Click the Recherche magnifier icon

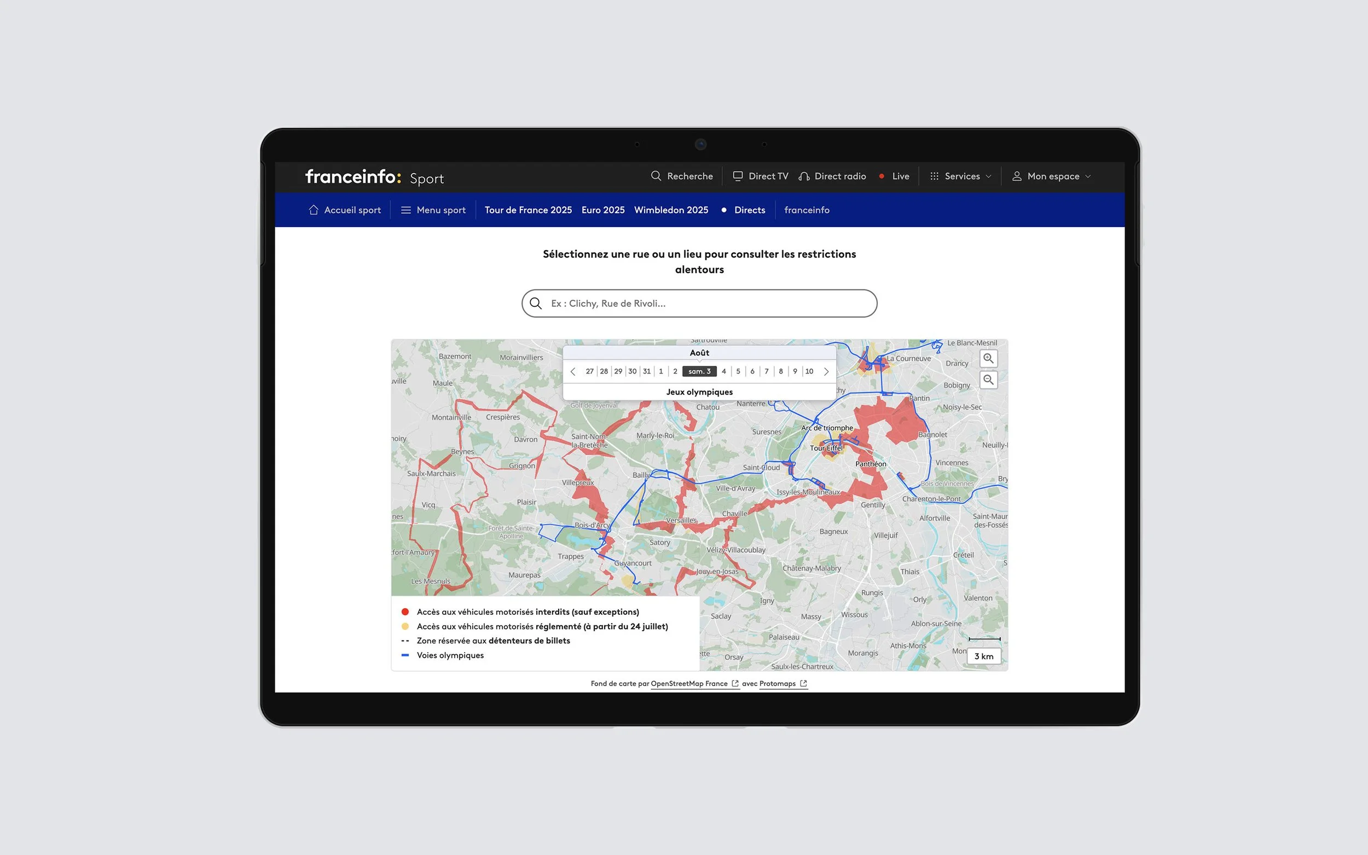pos(656,176)
